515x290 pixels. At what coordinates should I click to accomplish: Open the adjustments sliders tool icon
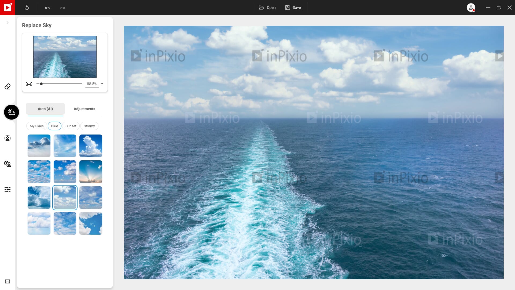(8, 190)
